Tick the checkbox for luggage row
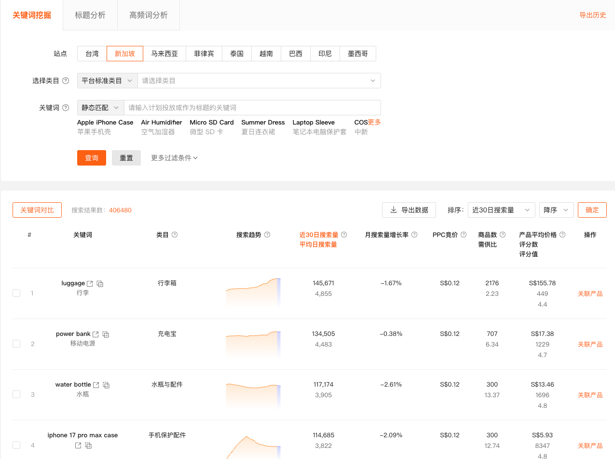Viewport: 615px width, 459px height. [16, 293]
